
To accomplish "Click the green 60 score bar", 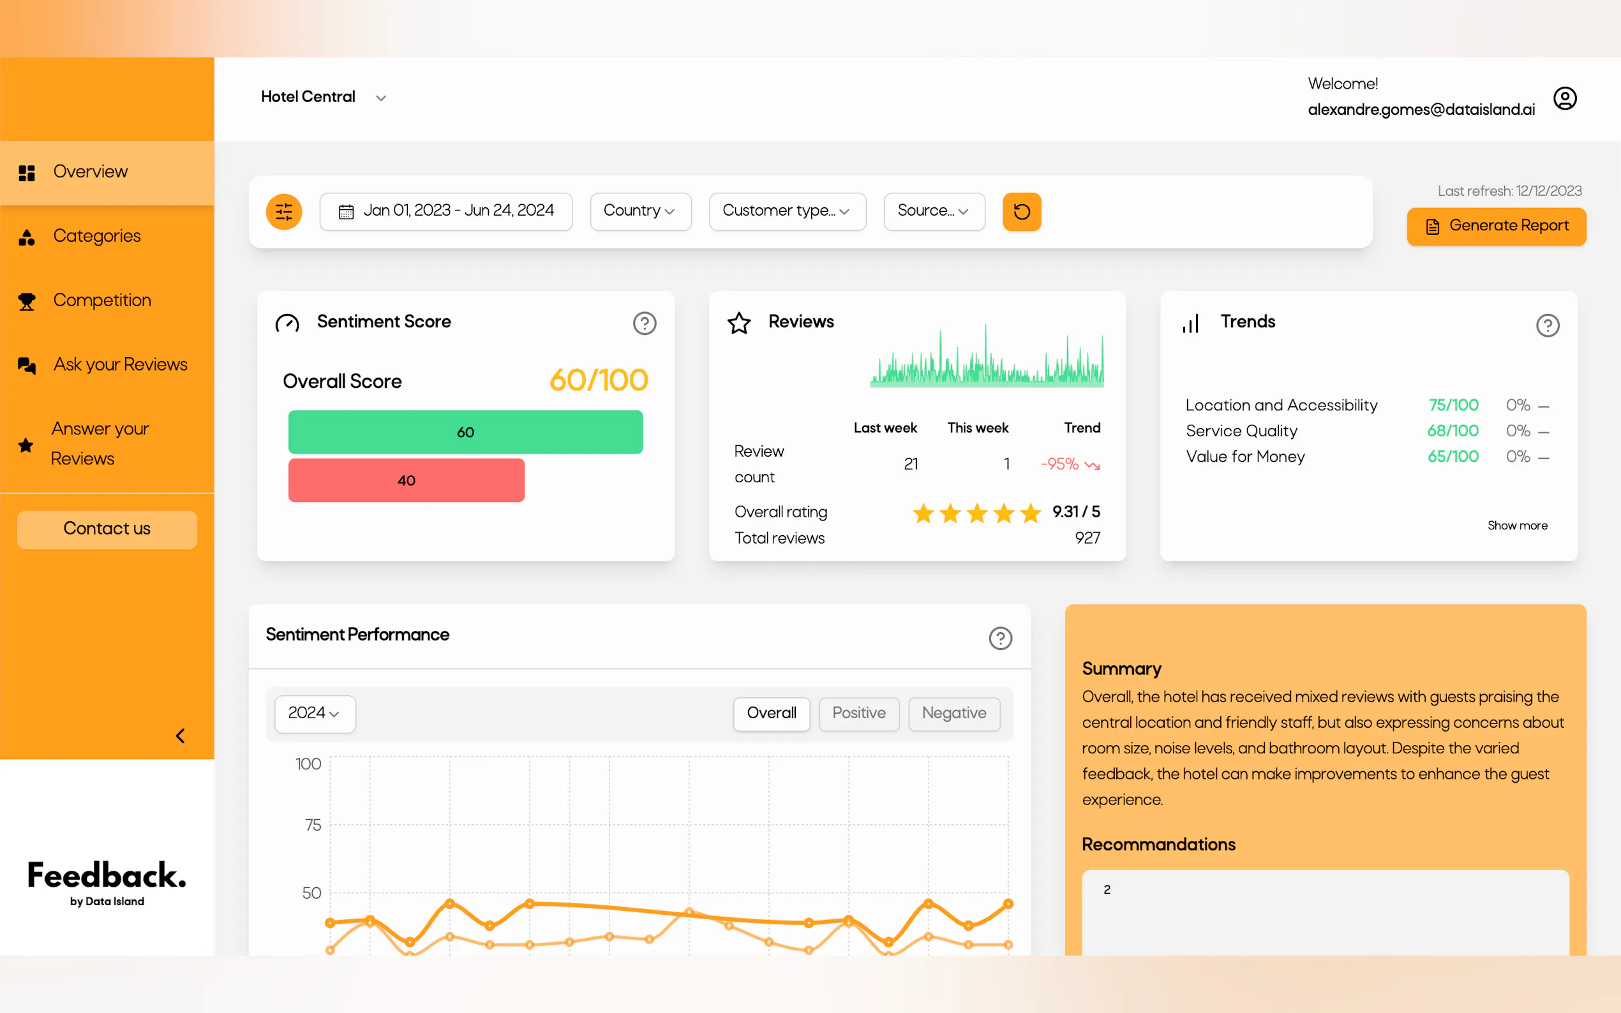I will 465,432.
